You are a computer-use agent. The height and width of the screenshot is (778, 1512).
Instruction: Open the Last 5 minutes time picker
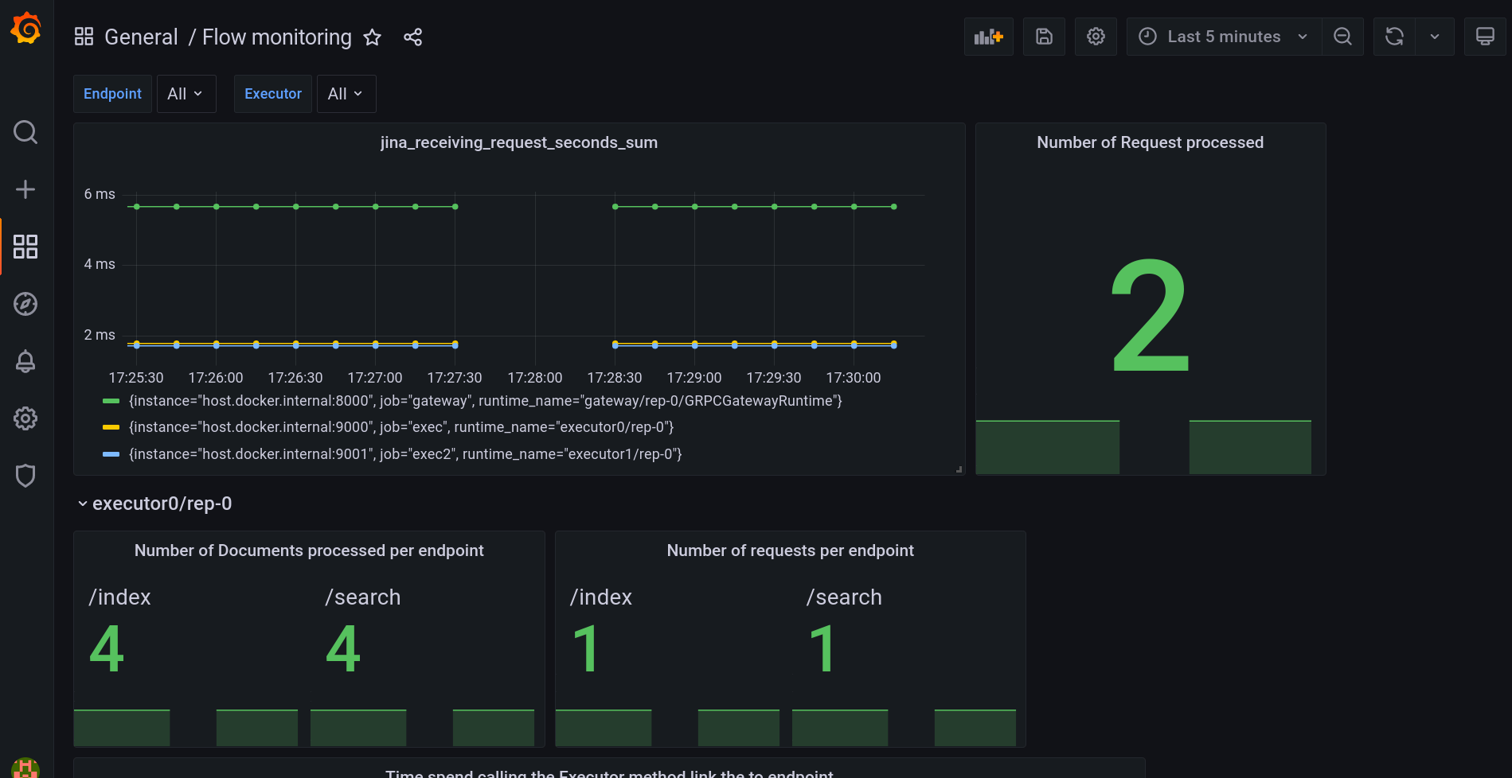click(x=1225, y=37)
